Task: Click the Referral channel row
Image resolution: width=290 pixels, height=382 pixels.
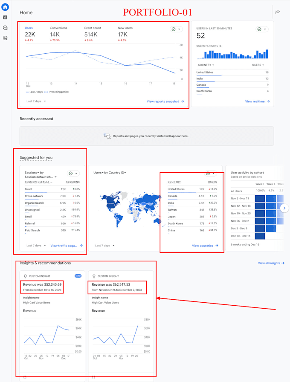Action: point(52,223)
